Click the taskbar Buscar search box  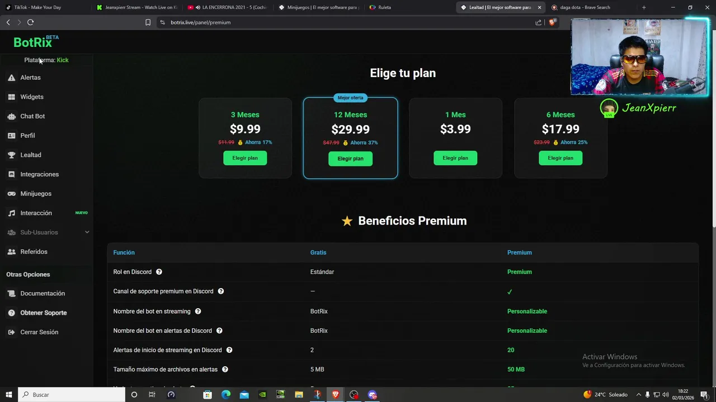[x=72, y=395]
